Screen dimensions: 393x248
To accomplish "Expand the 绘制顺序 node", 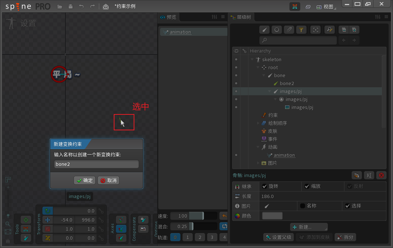I will [258, 123].
